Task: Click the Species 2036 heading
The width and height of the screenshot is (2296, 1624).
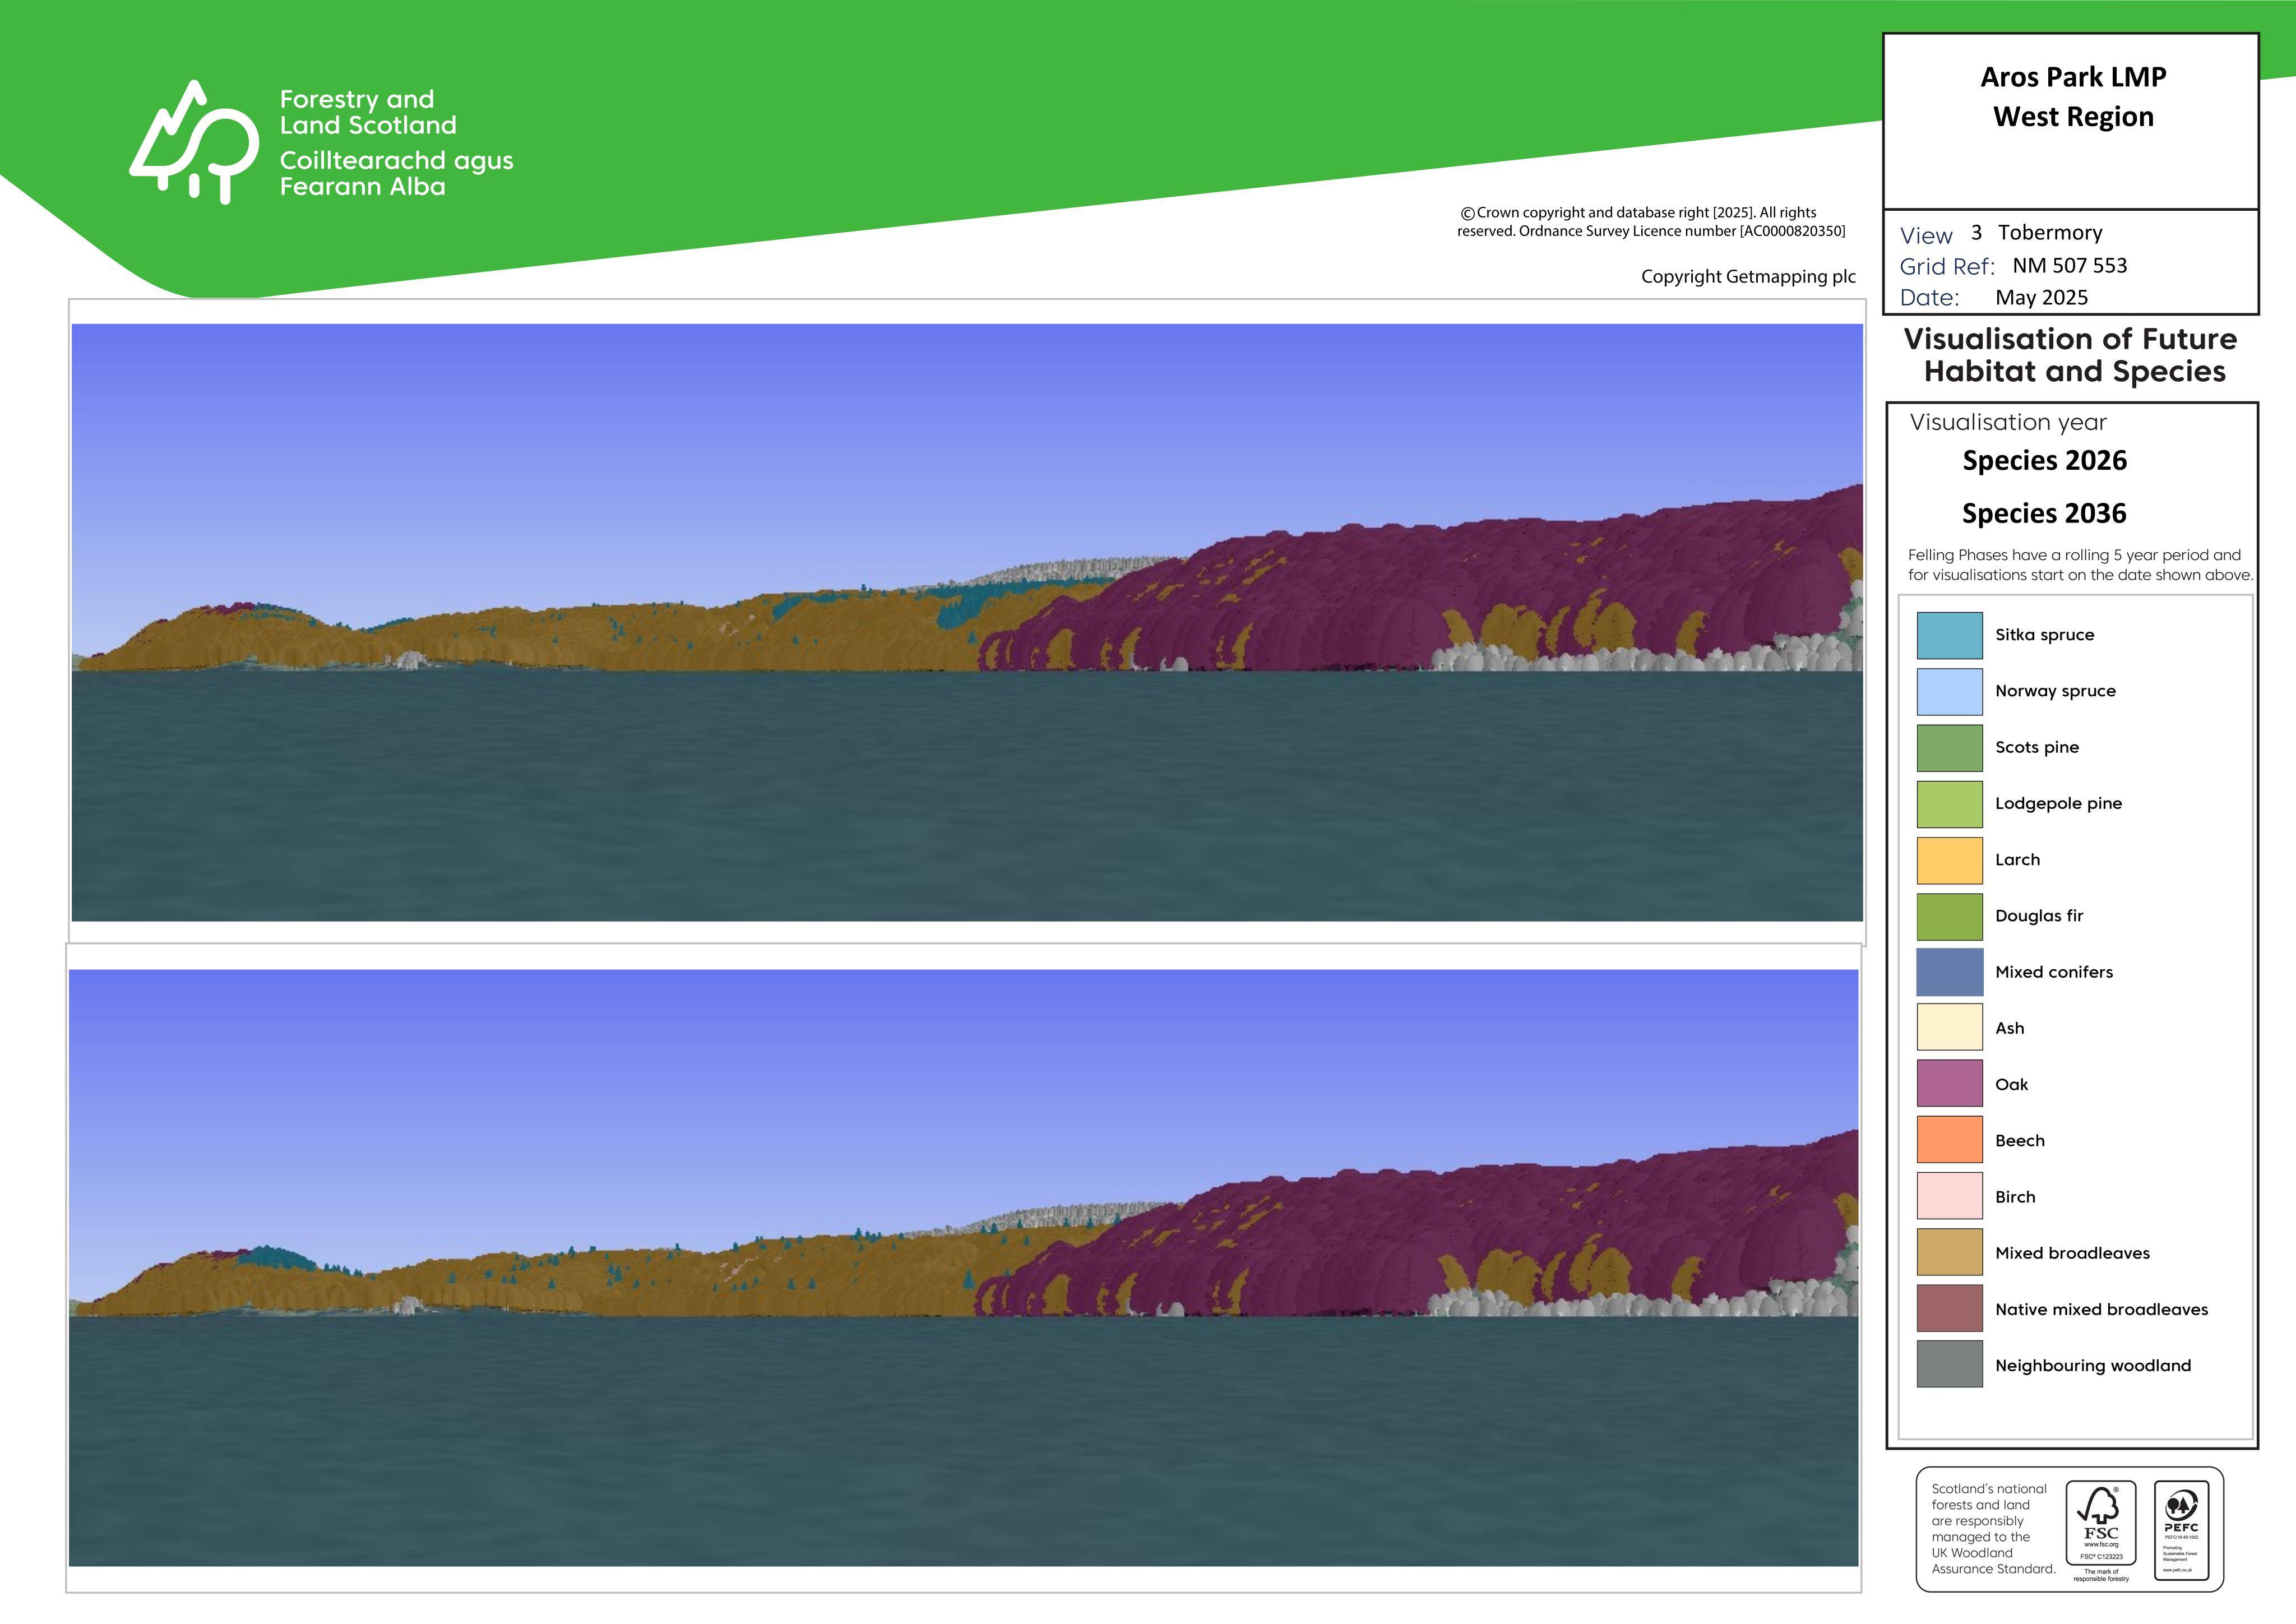Action: tap(2044, 513)
